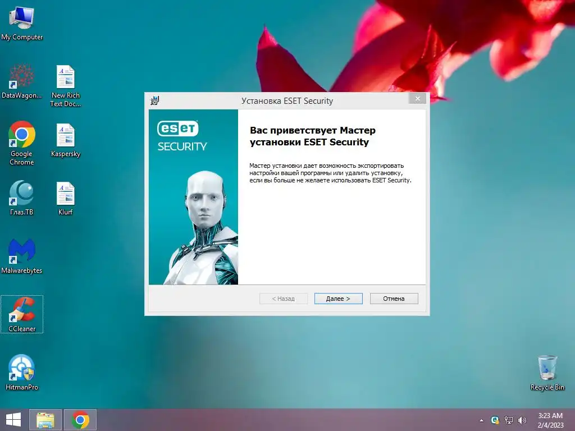Select the Kaspersky document icon
Screen dimensions: 575x431
[65, 140]
